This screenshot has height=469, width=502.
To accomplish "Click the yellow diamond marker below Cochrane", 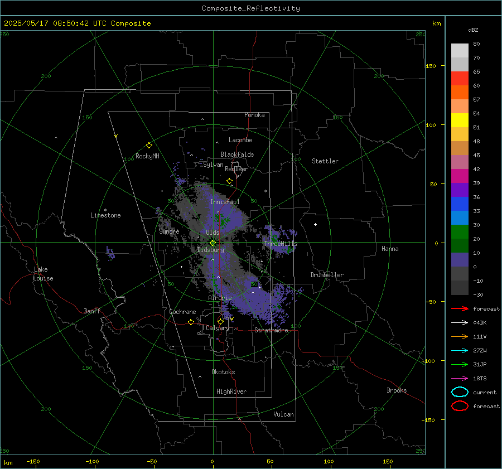I will tap(191, 322).
